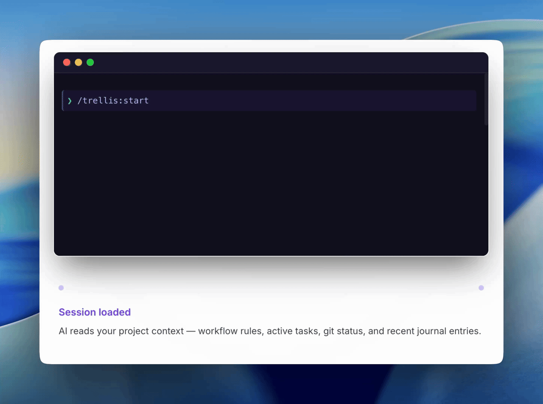The width and height of the screenshot is (543, 404).
Task: Click the red close dot on terminal
Action: coord(67,62)
